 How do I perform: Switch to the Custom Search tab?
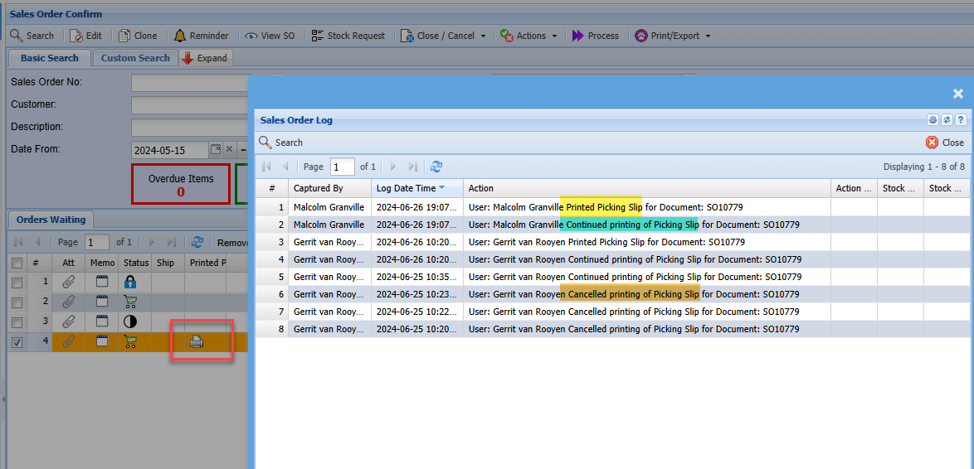(135, 58)
